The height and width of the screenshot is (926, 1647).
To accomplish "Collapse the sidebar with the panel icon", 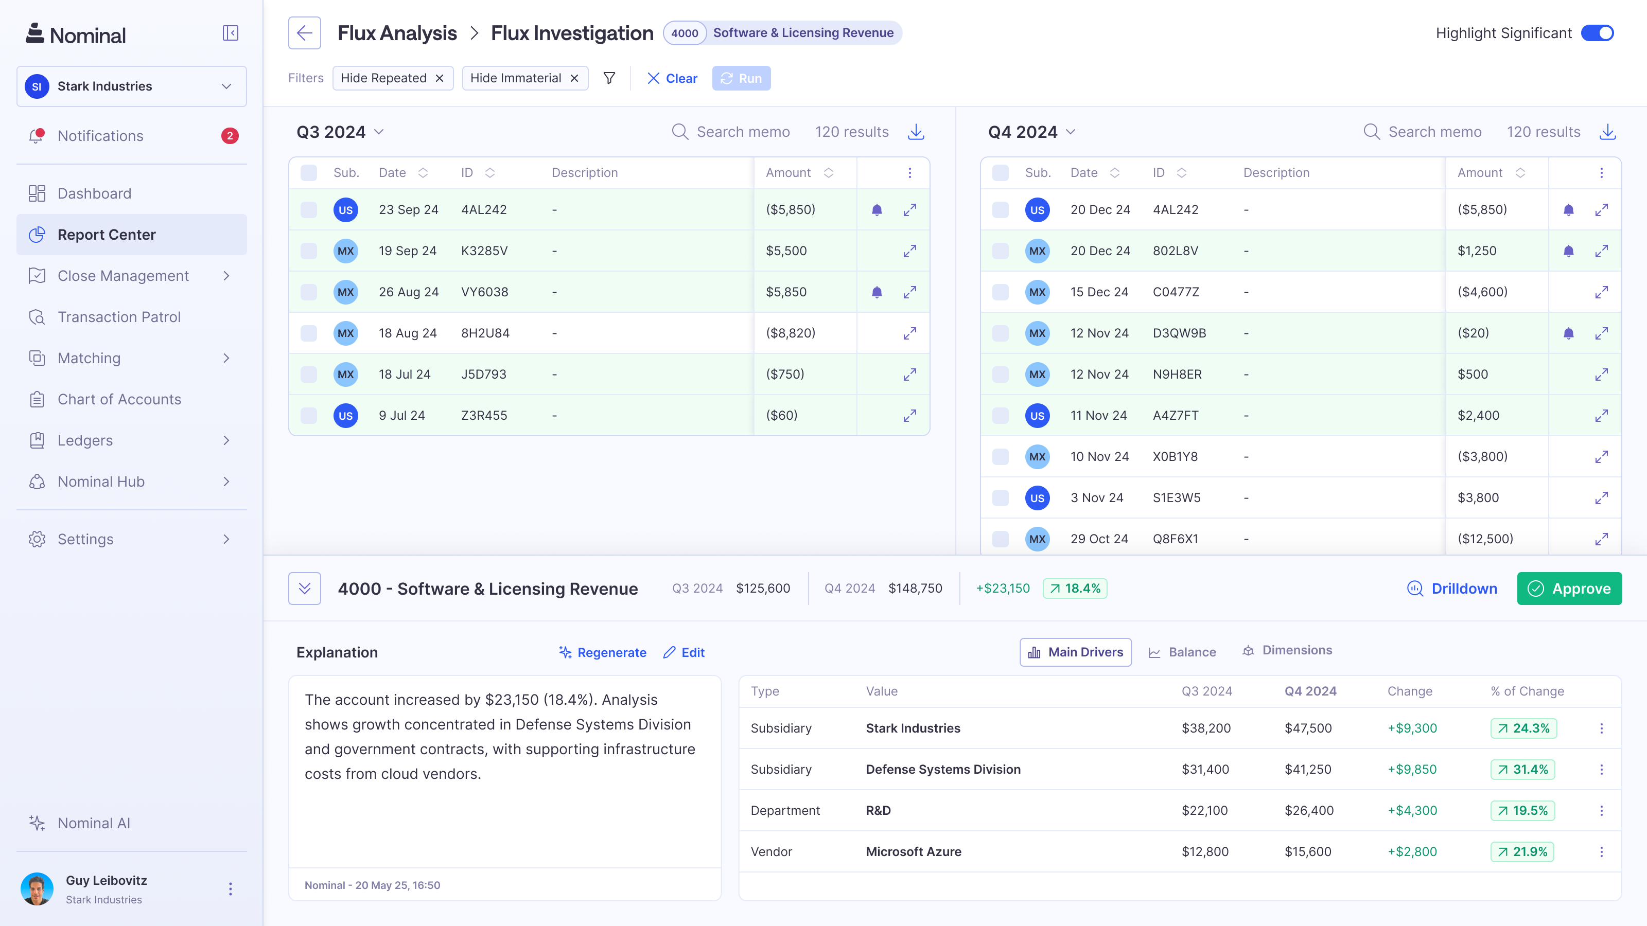I will (230, 32).
